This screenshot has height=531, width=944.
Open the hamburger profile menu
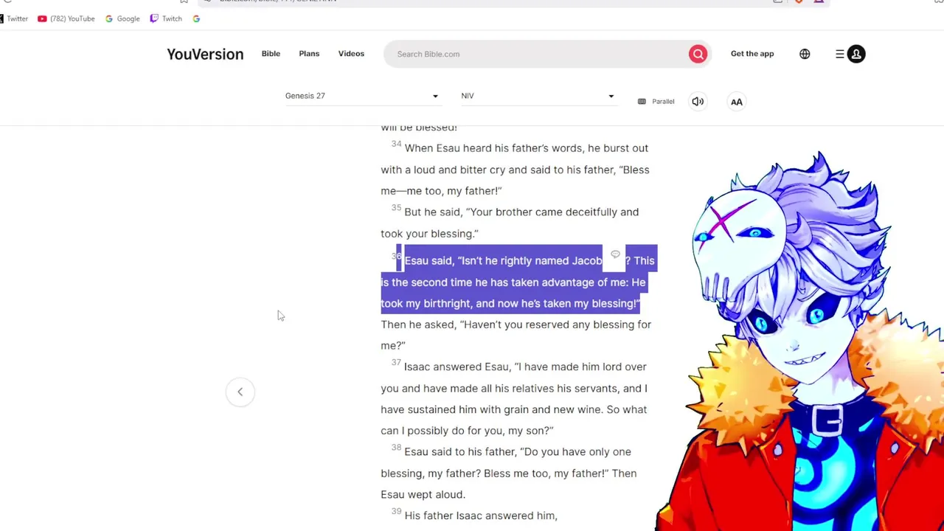(839, 54)
